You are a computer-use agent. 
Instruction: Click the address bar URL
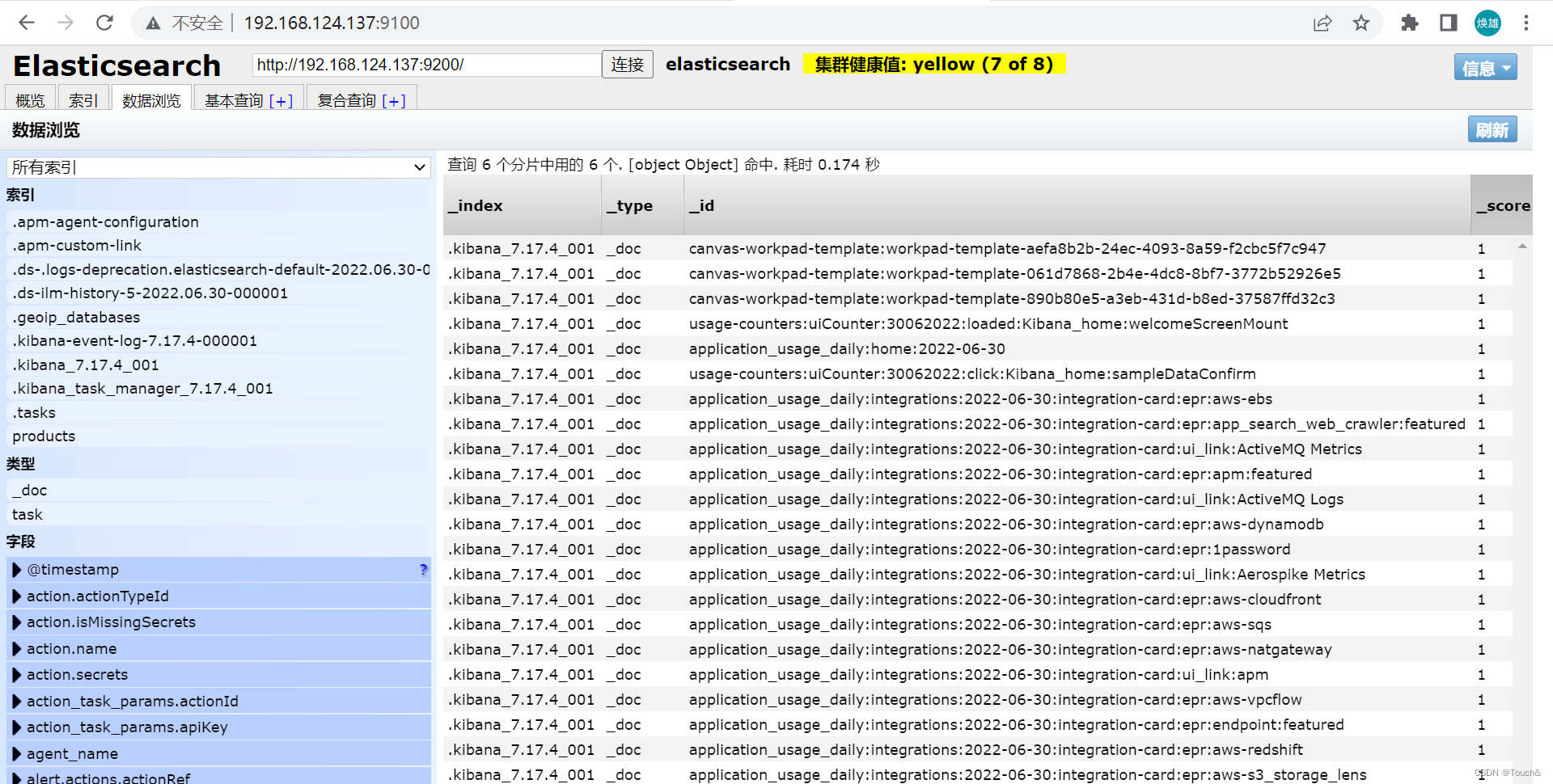332,23
